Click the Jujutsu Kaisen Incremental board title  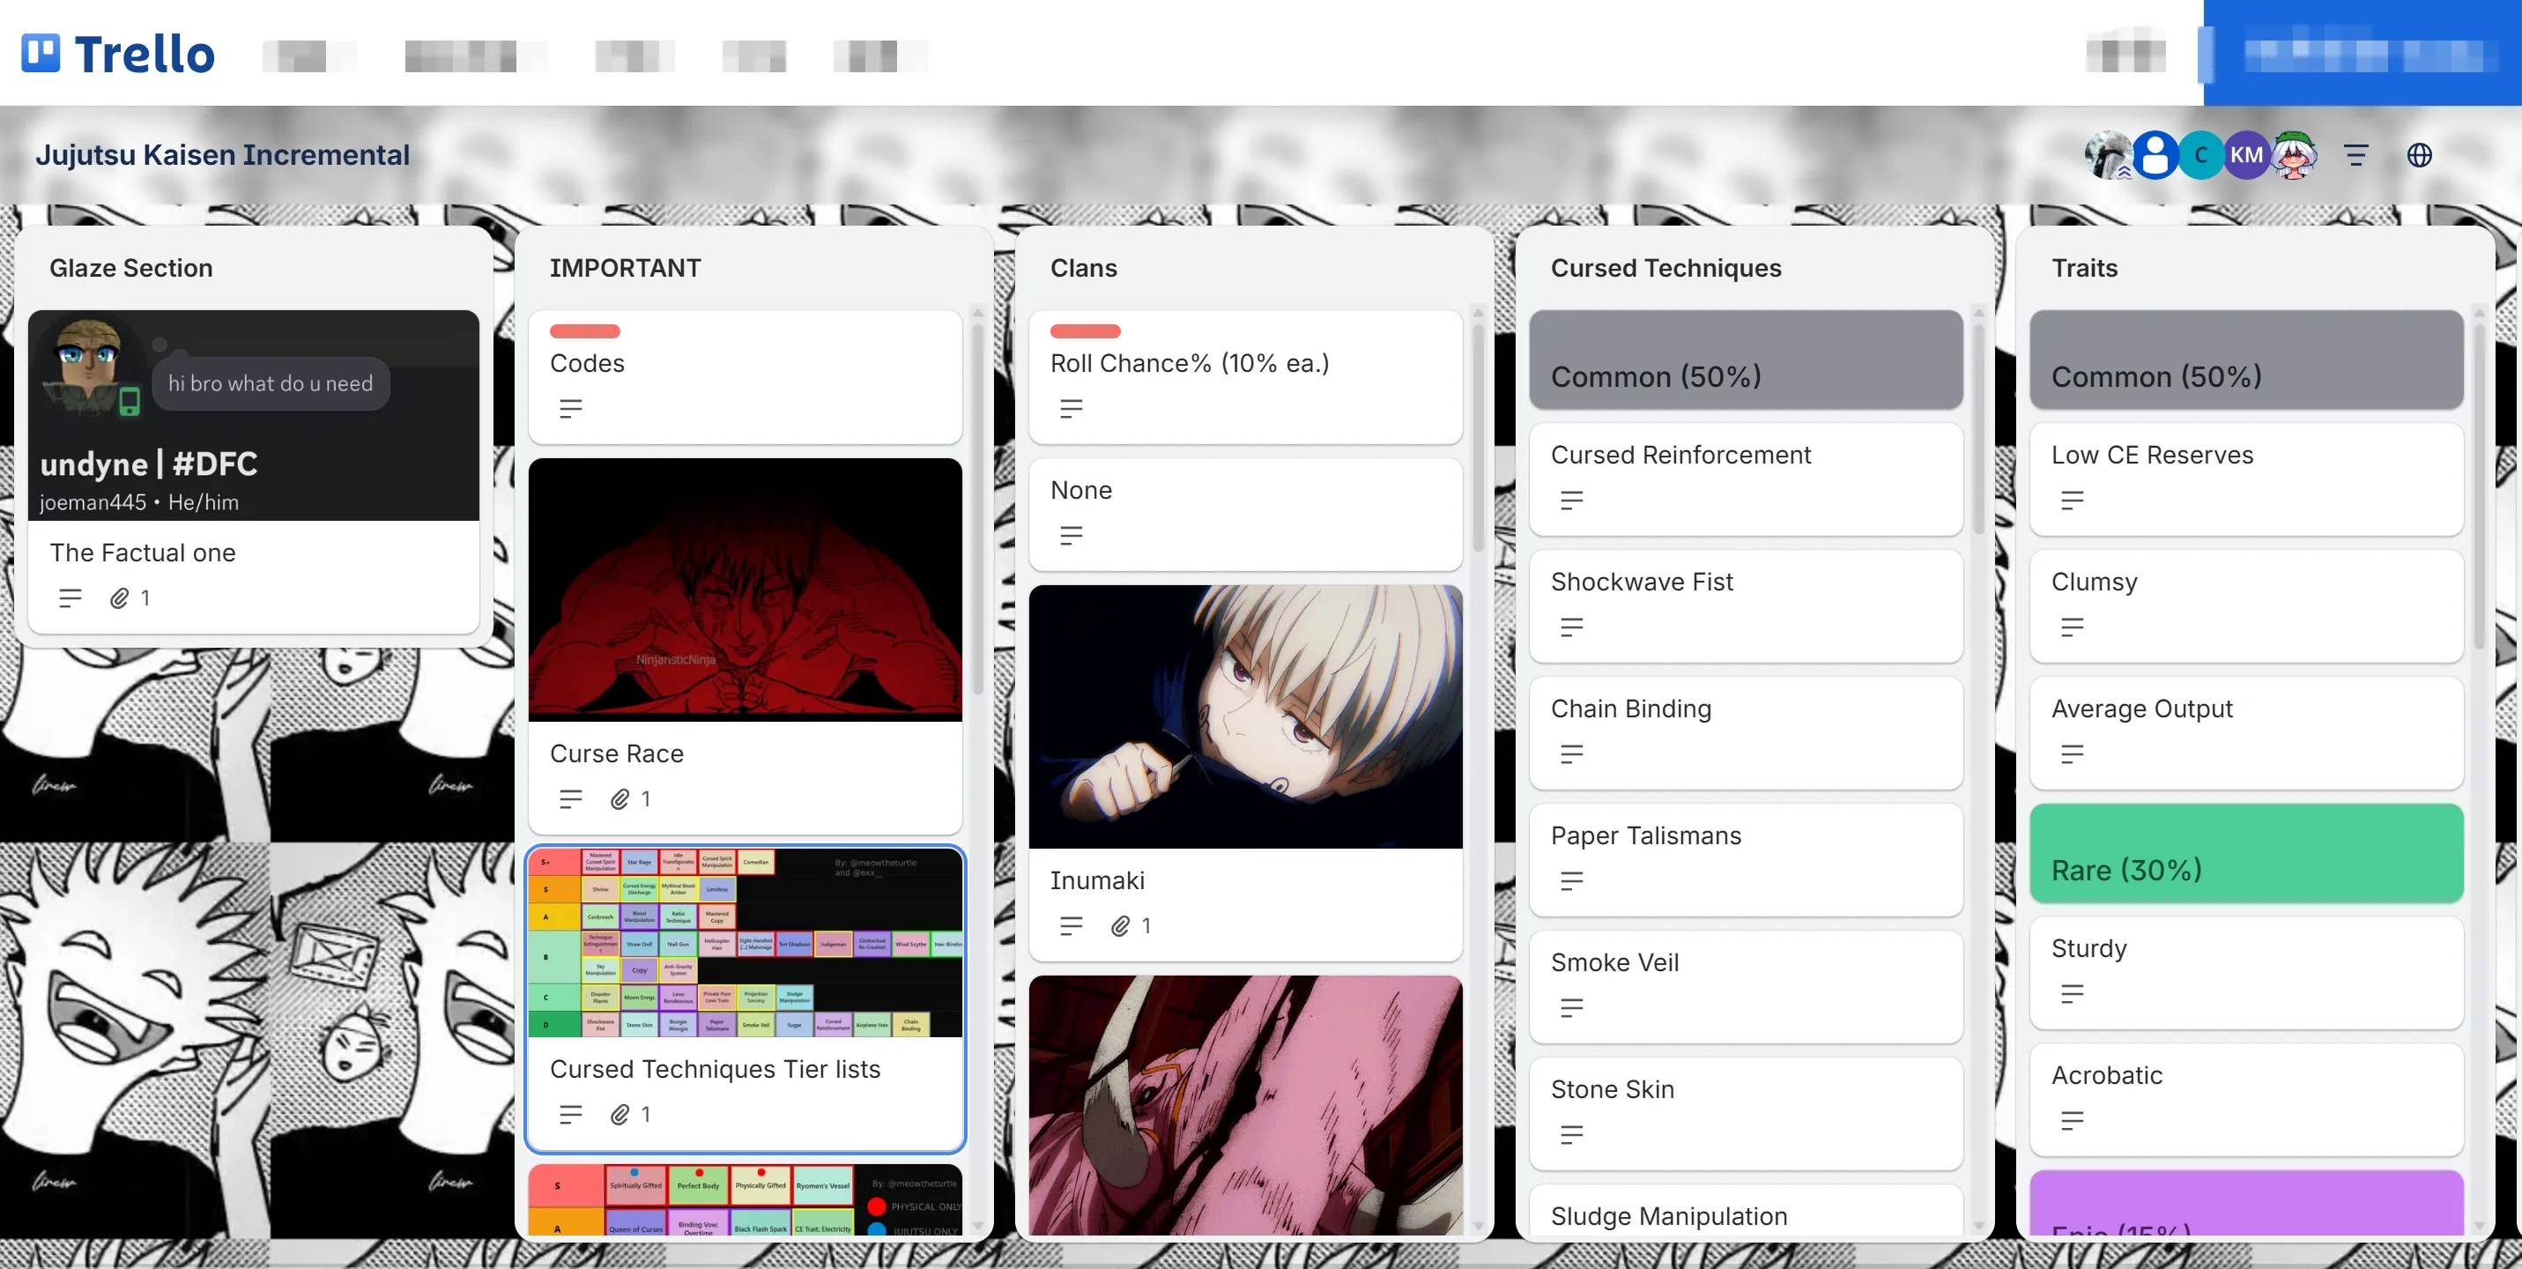pos(222,153)
